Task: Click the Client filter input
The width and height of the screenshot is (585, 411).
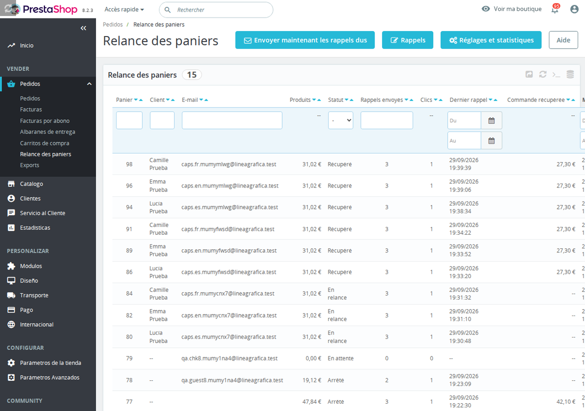Action: pyautogui.click(x=162, y=120)
